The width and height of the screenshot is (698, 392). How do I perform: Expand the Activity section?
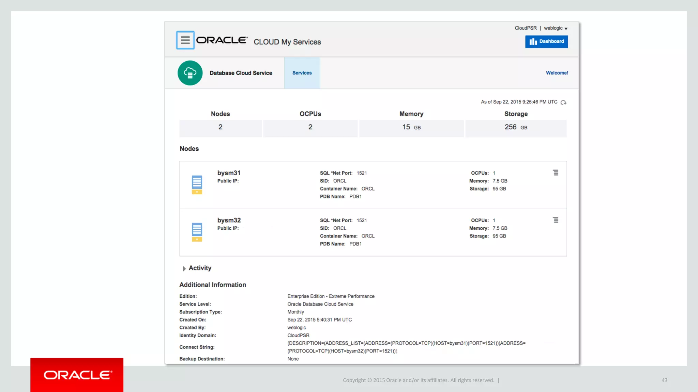[184, 268]
